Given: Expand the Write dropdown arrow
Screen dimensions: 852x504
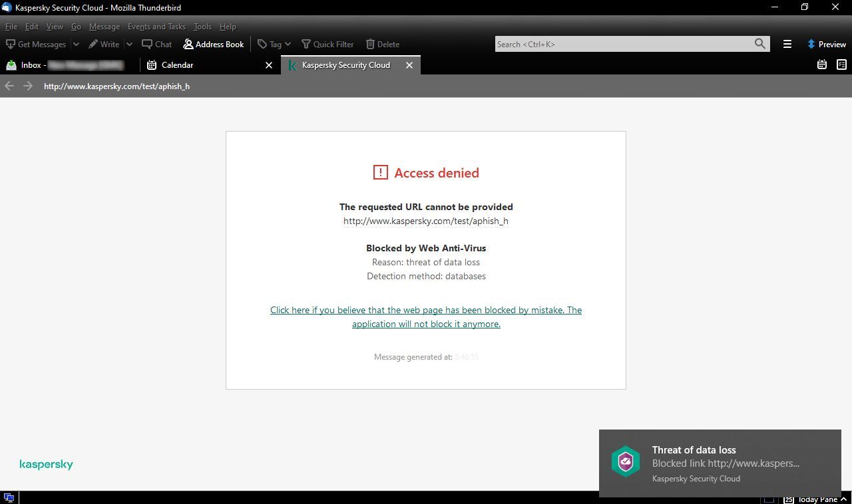Looking at the screenshot, I should coord(129,45).
